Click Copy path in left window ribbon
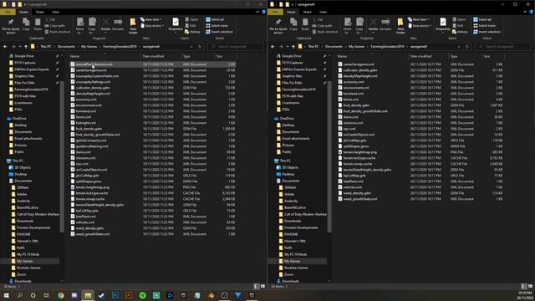This screenshot has height=301, width=535. click(54, 26)
